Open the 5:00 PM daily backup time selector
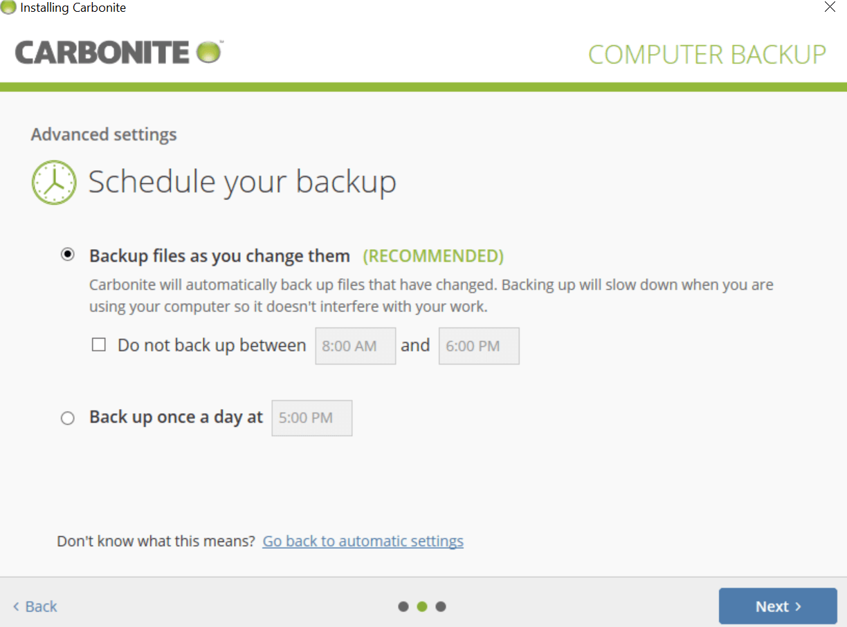847x627 pixels. pyautogui.click(x=311, y=418)
